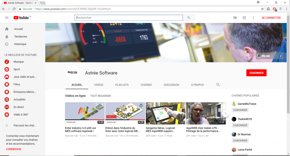Open the YouTube settings three-dot menu
Viewport: 290px width, 156px height.
[x=253, y=18]
